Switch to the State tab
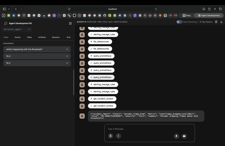The height and width of the screenshot is (146, 225). pos(29,37)
